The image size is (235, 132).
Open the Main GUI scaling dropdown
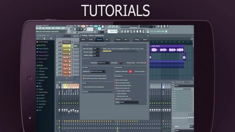coord(96,49)
